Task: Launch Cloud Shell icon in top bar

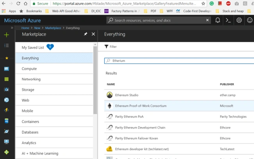Action: point(228,20)
